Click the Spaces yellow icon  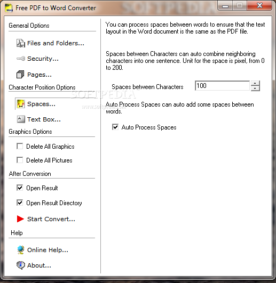(x=21, y=104)
